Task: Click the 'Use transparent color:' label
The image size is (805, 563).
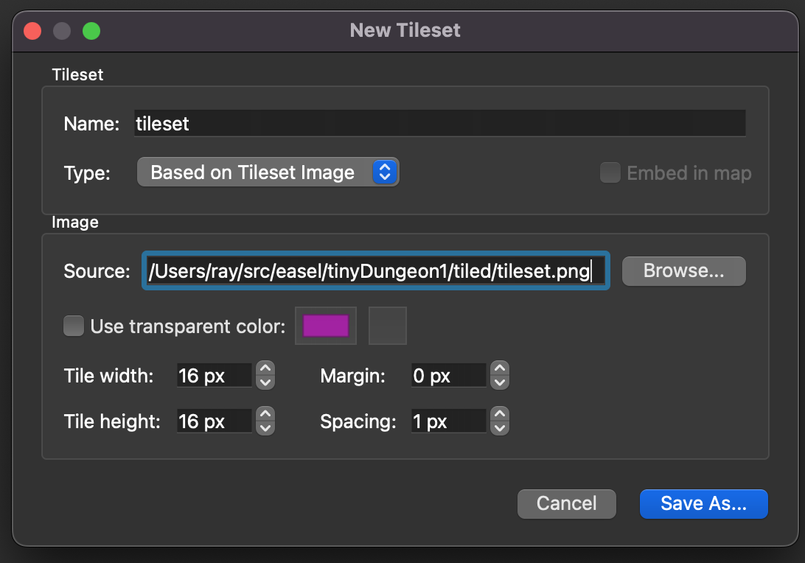Action: click(187, 326)
